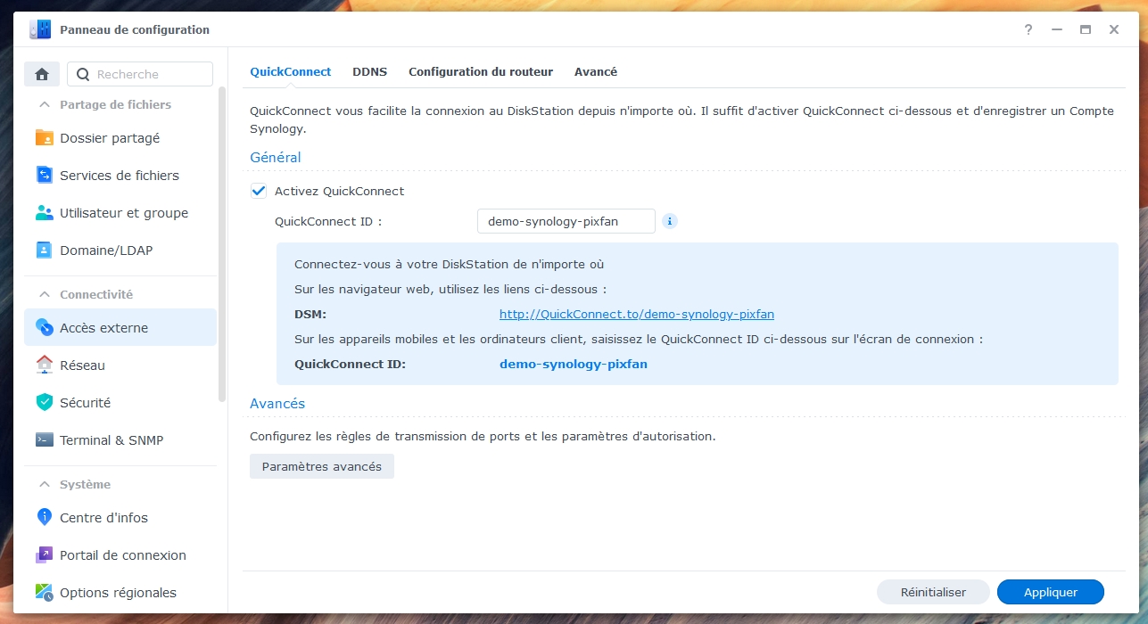Click the Appliquer button
This screenshot has width=1148, height=624.
click(x=1050, y=592)
